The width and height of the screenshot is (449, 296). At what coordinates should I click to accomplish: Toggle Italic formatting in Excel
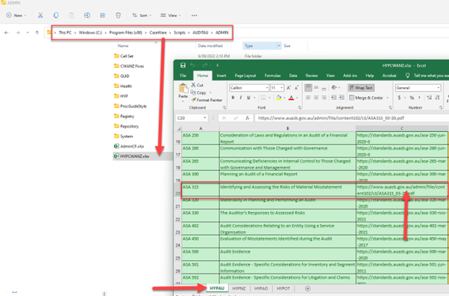click(x=241, y=98)
